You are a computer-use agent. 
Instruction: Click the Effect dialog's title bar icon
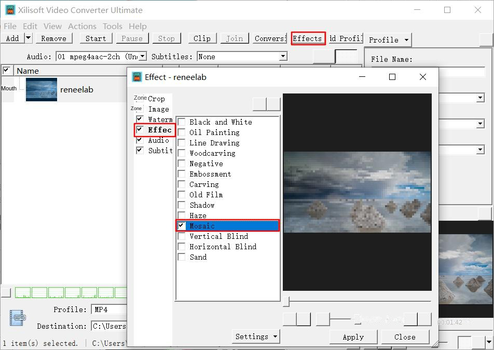pyautogui.click(x=137, y=77)
